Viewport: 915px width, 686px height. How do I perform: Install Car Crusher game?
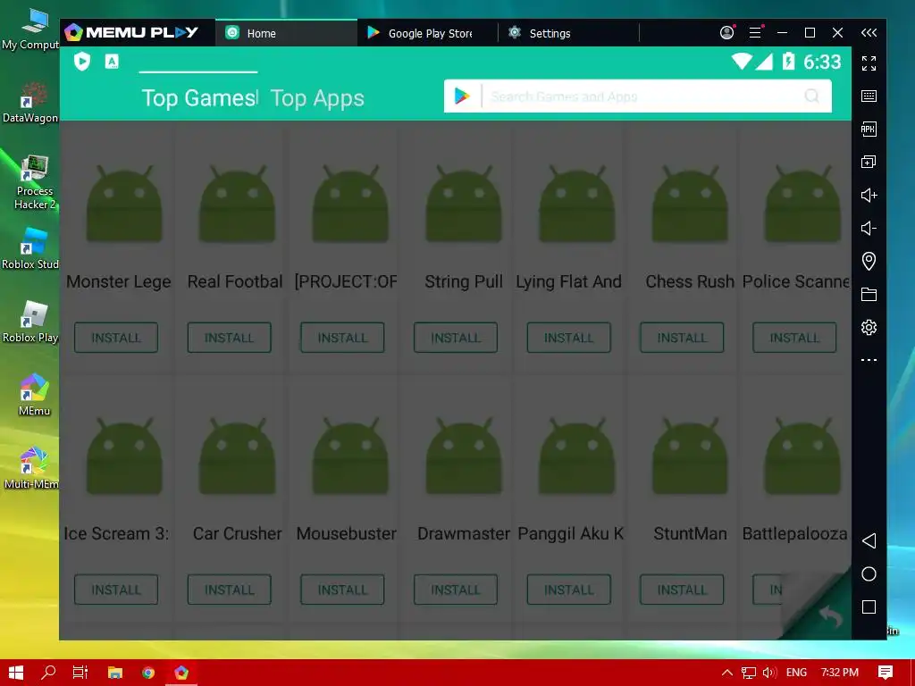click(x=230, y=590)
